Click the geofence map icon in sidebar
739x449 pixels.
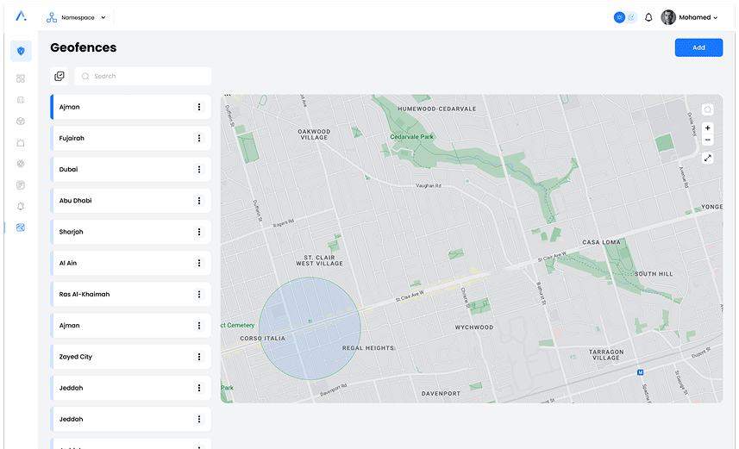tap(21, 228)
